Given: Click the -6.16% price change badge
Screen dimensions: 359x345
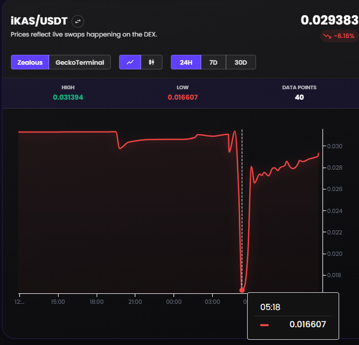Looking at the screenshot, I should point(339,36).
